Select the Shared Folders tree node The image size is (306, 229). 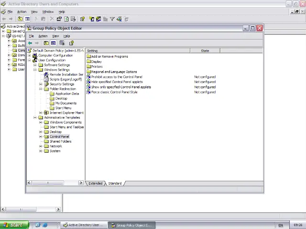click(61, 141)
